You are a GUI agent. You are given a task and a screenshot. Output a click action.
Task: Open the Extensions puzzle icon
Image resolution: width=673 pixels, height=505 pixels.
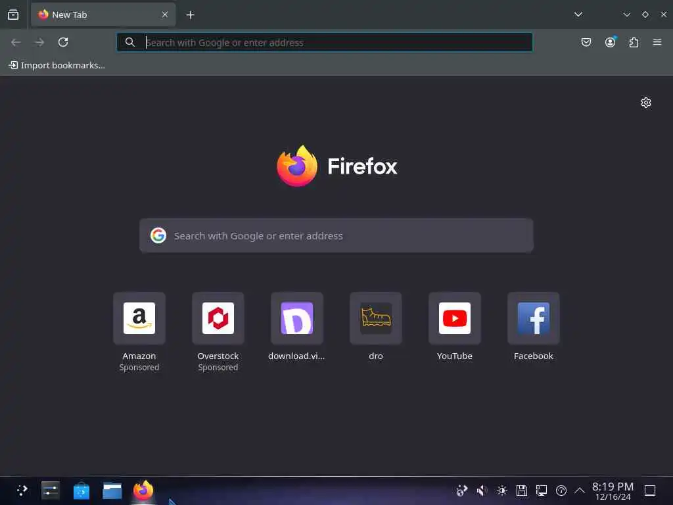[634, 42]
